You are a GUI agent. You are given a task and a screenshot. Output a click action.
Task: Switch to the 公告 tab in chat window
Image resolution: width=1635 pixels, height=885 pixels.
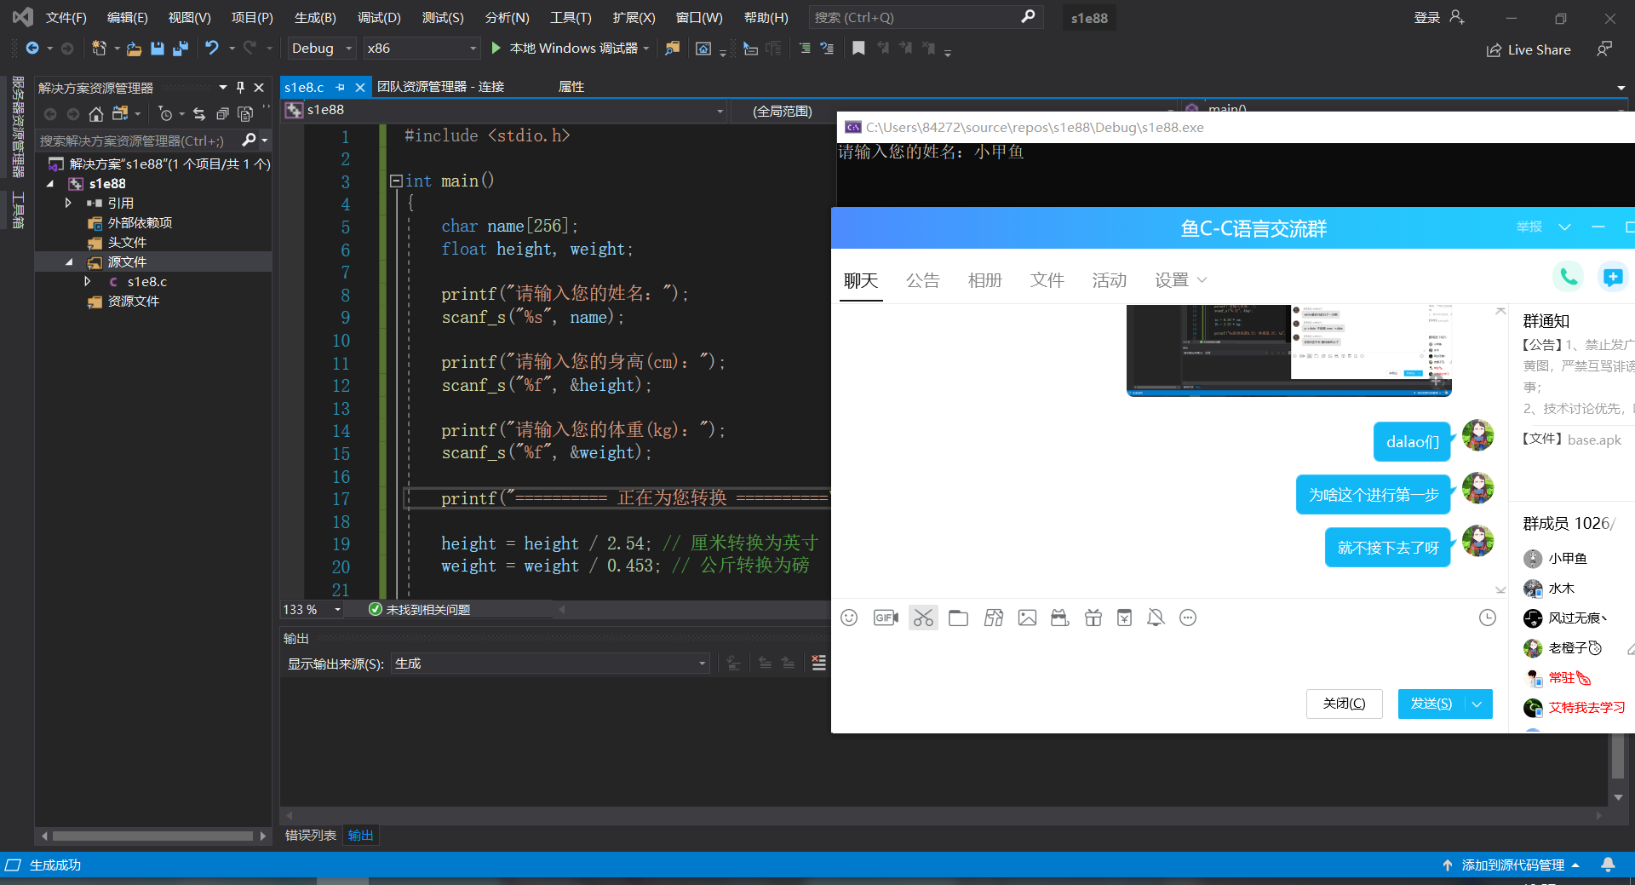[x=922, y=280]
